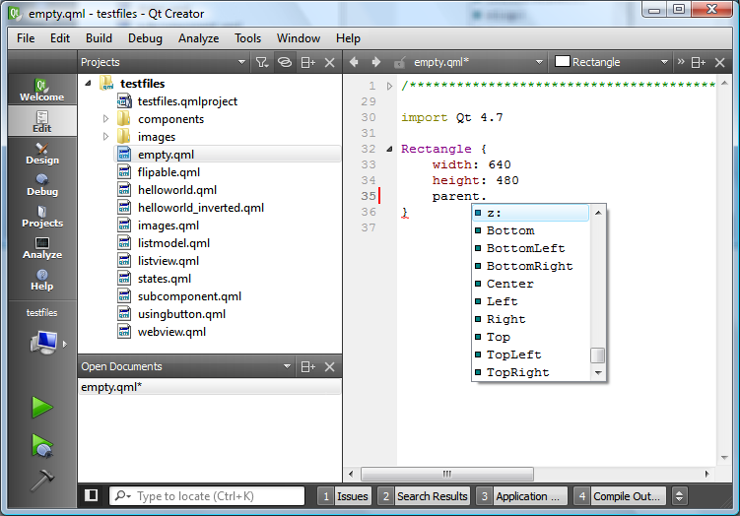Toggle the left sidebar visibility

(x=92, y=495)
